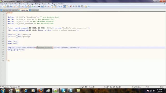Open Find with binoculars icon
Screen dimensions: 166x93
click(39, 6)
